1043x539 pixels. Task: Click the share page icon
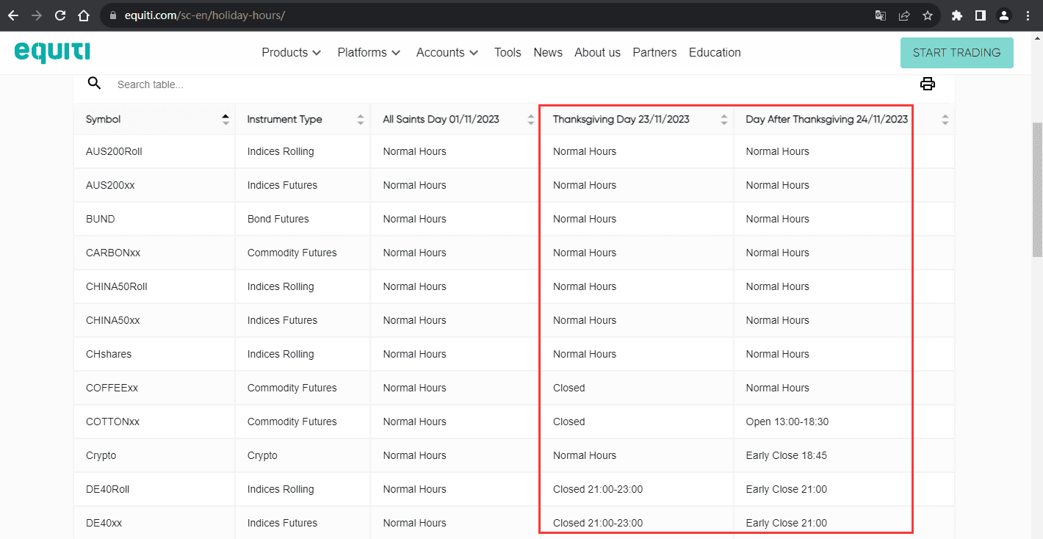904,15
